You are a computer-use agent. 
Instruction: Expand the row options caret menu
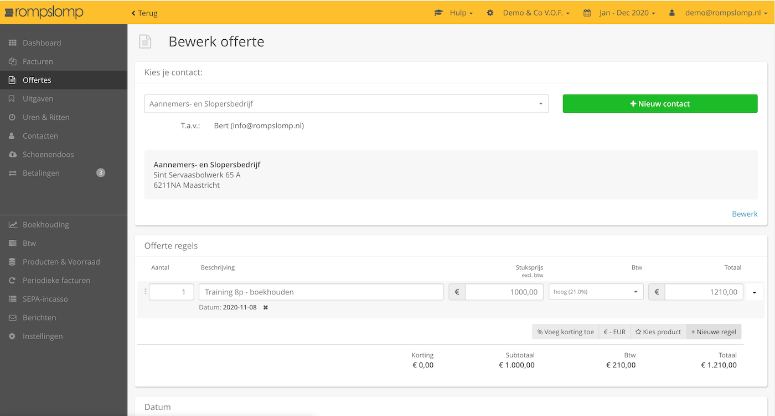coord(754,292)
